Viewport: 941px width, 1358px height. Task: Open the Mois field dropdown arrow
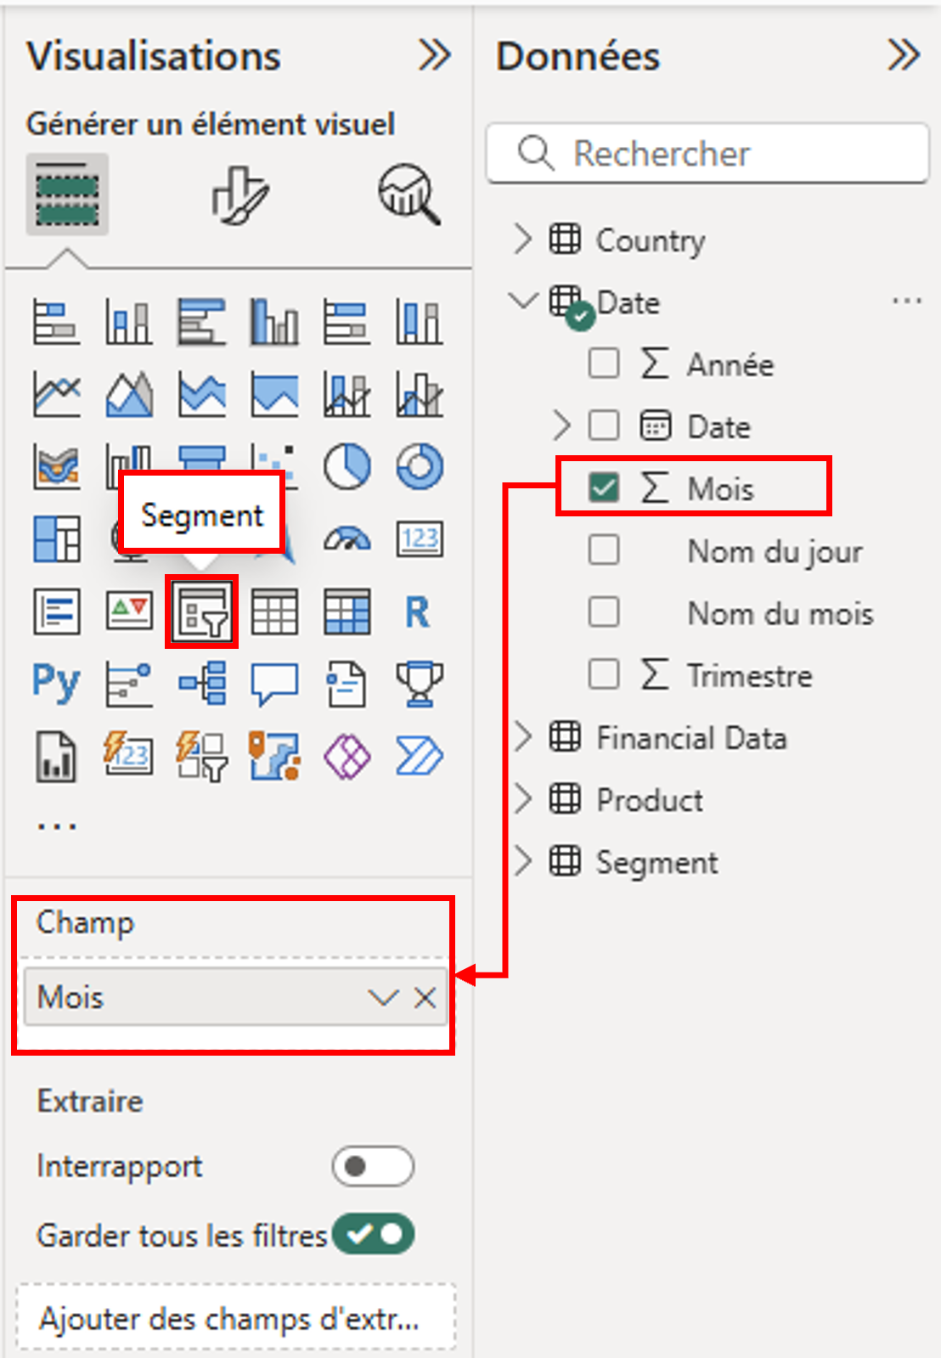pyautogui.click(x=383, y=997)
